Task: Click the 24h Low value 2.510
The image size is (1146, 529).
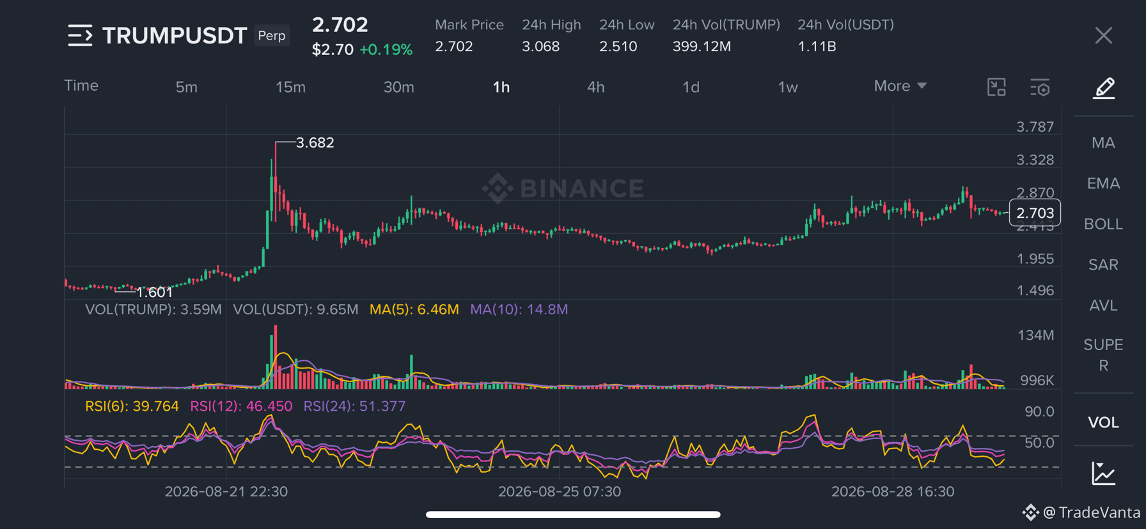Action: tap(618, 47)
